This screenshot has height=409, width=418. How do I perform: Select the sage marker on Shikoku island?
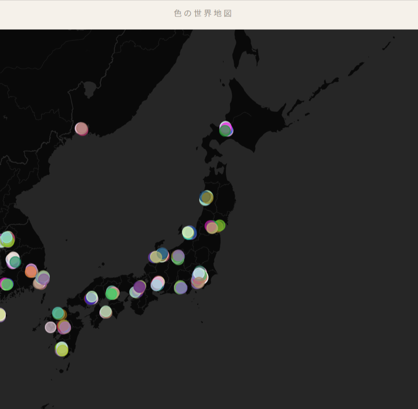pos(106,312)
